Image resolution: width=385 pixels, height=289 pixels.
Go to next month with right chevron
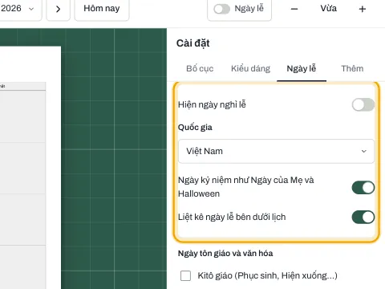[x=58, y=9]
